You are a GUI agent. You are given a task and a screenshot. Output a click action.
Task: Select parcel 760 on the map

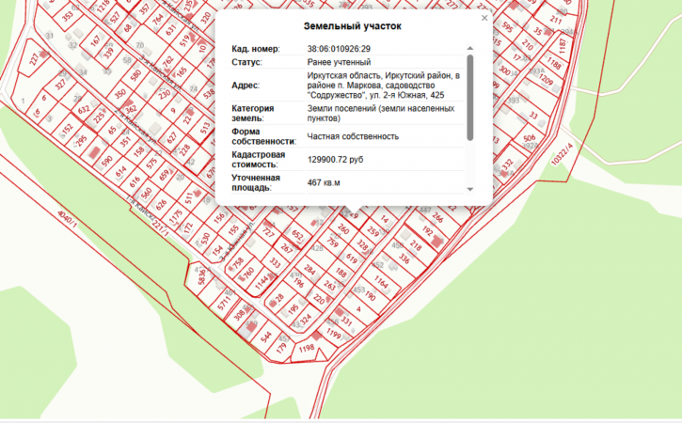point(248,274)
